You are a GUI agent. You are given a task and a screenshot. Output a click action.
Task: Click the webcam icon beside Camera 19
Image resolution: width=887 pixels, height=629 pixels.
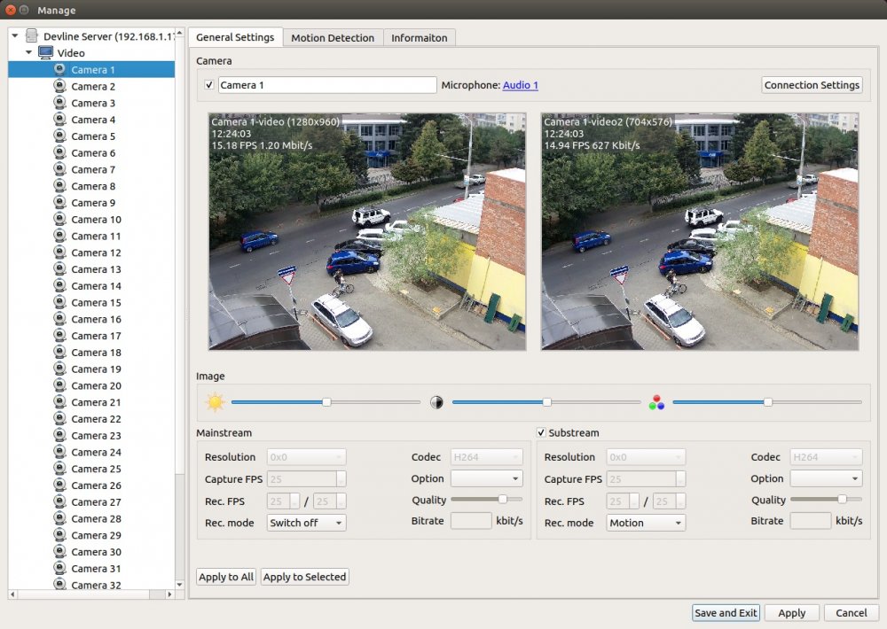[x=59, y=369]
